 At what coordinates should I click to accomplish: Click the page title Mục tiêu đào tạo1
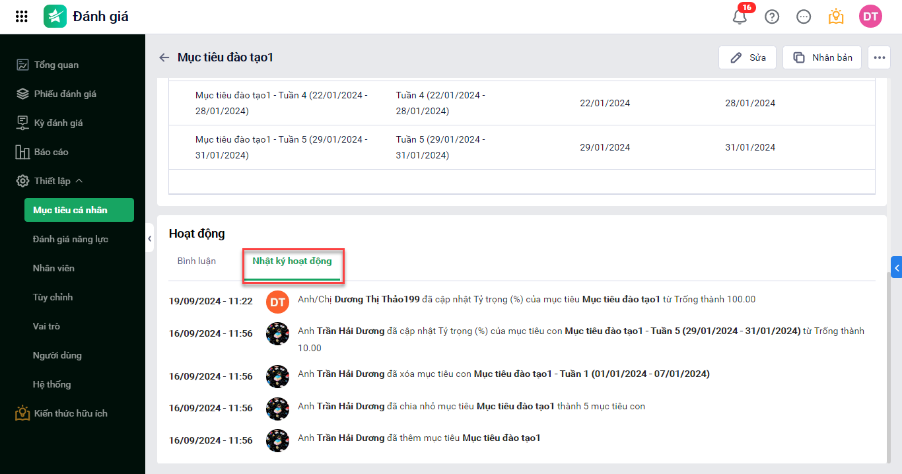(x=225, y=57)
